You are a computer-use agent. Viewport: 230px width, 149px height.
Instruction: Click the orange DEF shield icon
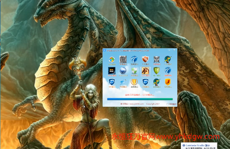coord(145,59)
